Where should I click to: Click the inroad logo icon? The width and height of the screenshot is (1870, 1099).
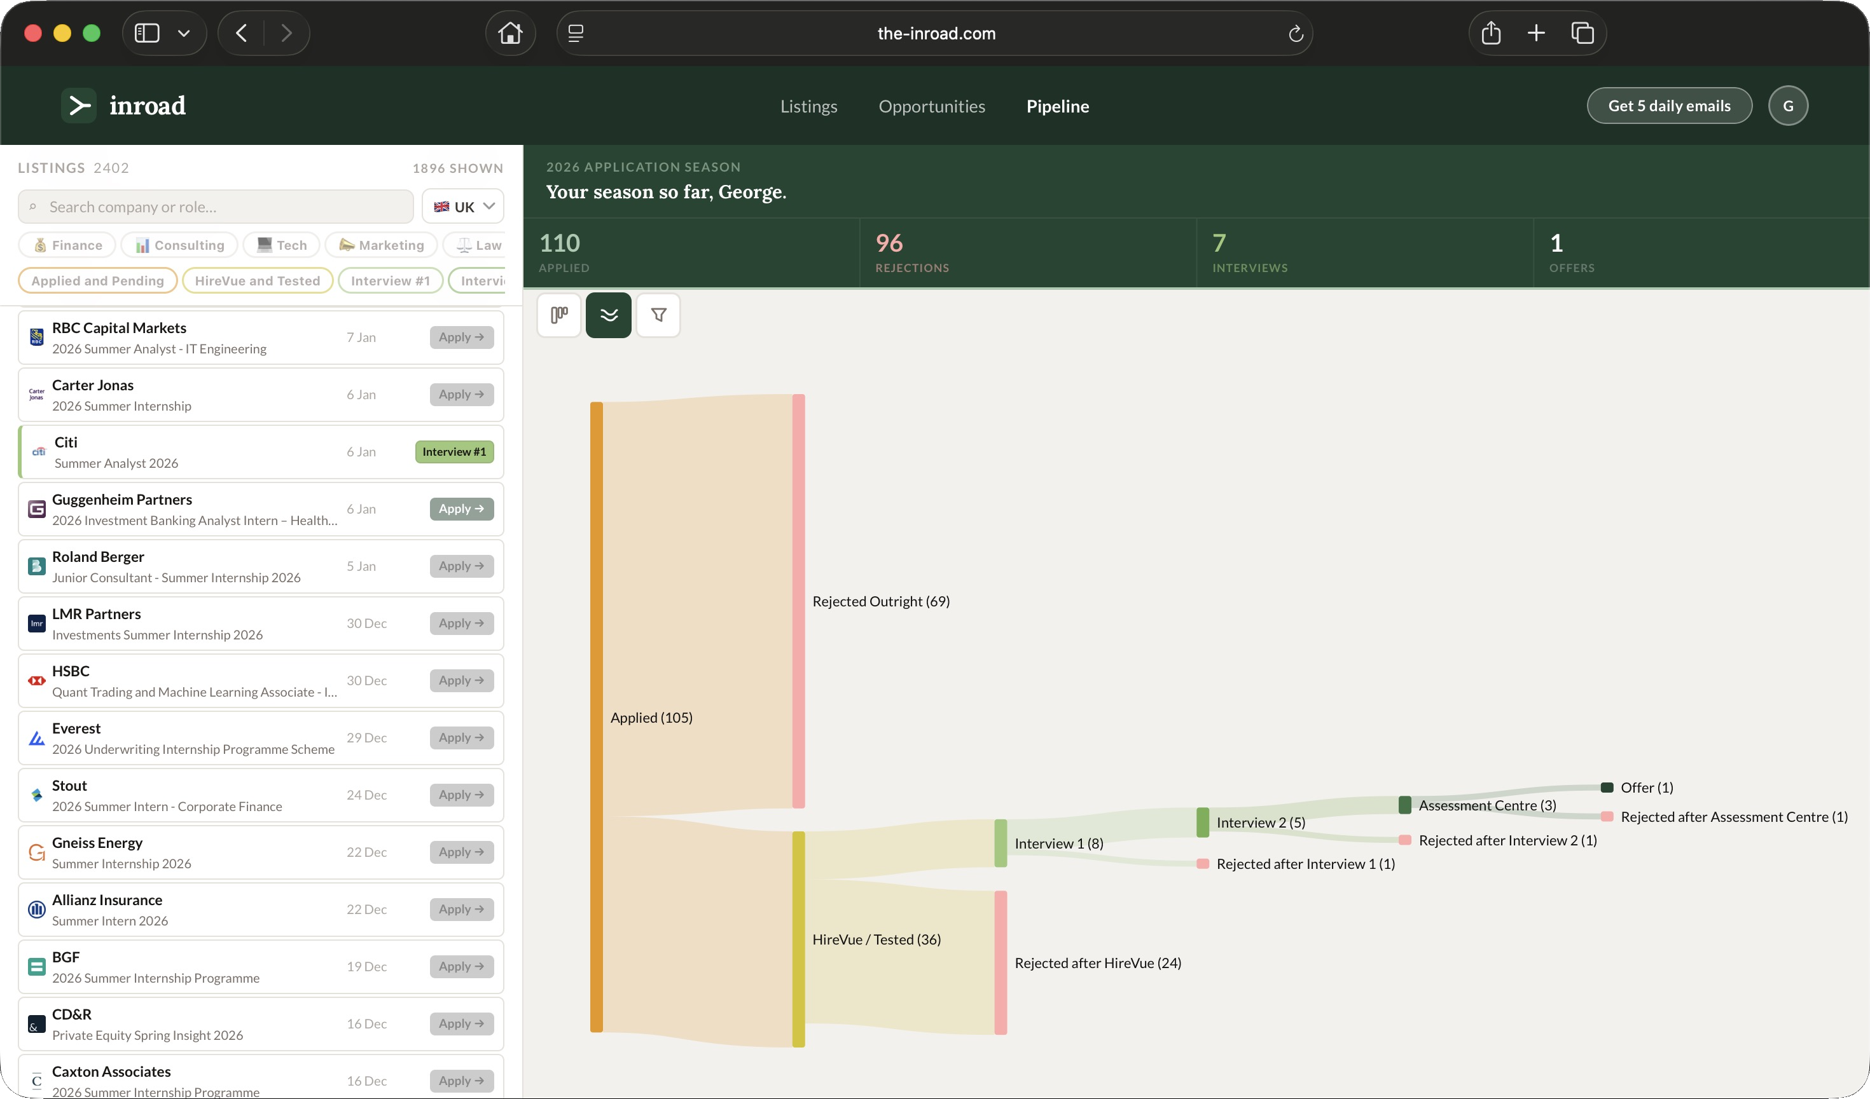[79, 106]
